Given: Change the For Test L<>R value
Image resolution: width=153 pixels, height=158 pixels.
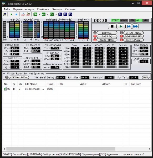Looking at the screenshot, I should (134, 77).
